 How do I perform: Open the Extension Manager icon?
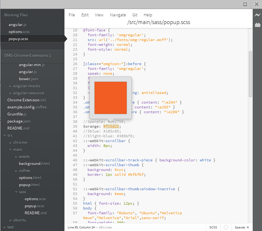point(257,25)
